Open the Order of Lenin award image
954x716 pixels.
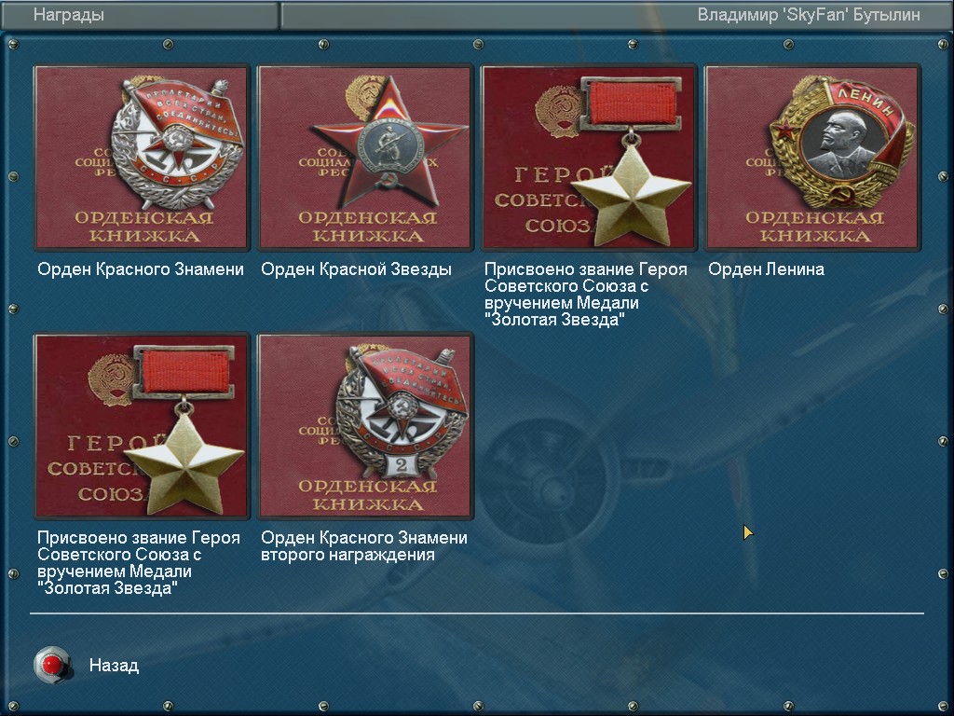pyautogui.click(x=812, y=157)
